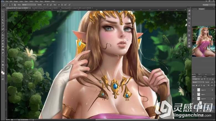Screen dimensions: 216x121
Task: Click the foreground color swatch
Action: click(2, 72)
